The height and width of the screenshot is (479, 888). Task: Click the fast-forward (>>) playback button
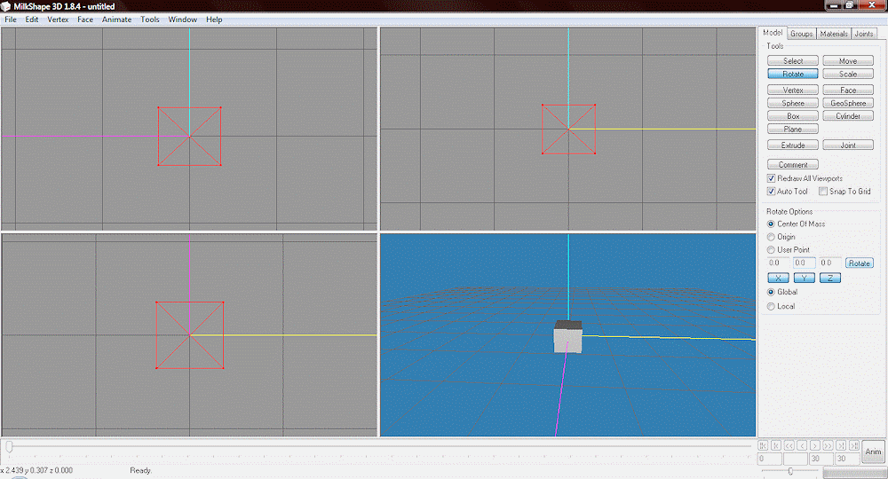click(828, 445)
